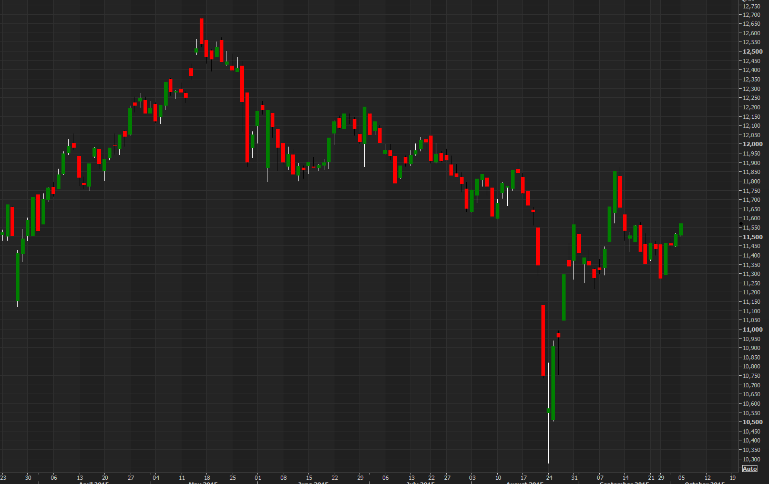Select date label 03 on time axis

pyautogui.click(x=473, y=478)
